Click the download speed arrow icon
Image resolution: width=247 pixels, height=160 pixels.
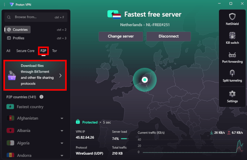coord(211,133)
